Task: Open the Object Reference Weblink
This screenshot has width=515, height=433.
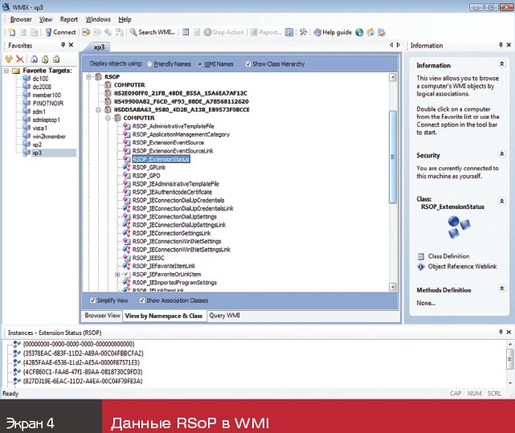Action: click(461, 267)
